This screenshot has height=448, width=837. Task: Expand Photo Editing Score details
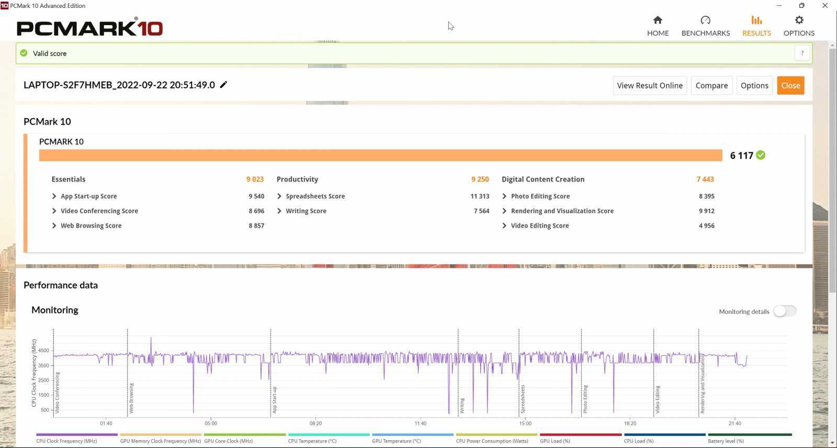pyautogui.click(x=504, y=196)
